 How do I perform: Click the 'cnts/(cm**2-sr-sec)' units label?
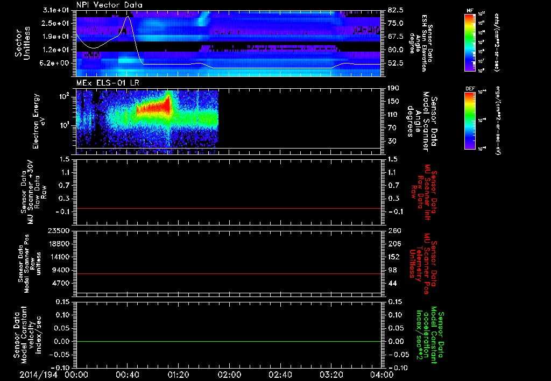click(x=497, y=42)
